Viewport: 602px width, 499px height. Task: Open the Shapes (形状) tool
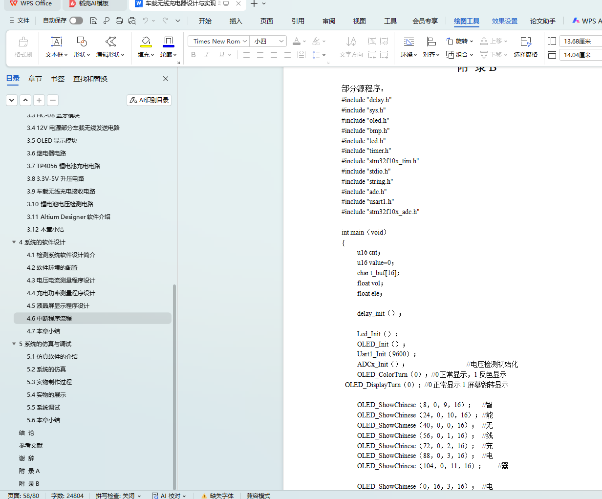[x=82, y=43]
